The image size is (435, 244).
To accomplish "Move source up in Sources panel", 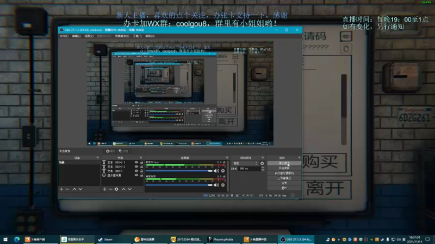I will point(124,189).
